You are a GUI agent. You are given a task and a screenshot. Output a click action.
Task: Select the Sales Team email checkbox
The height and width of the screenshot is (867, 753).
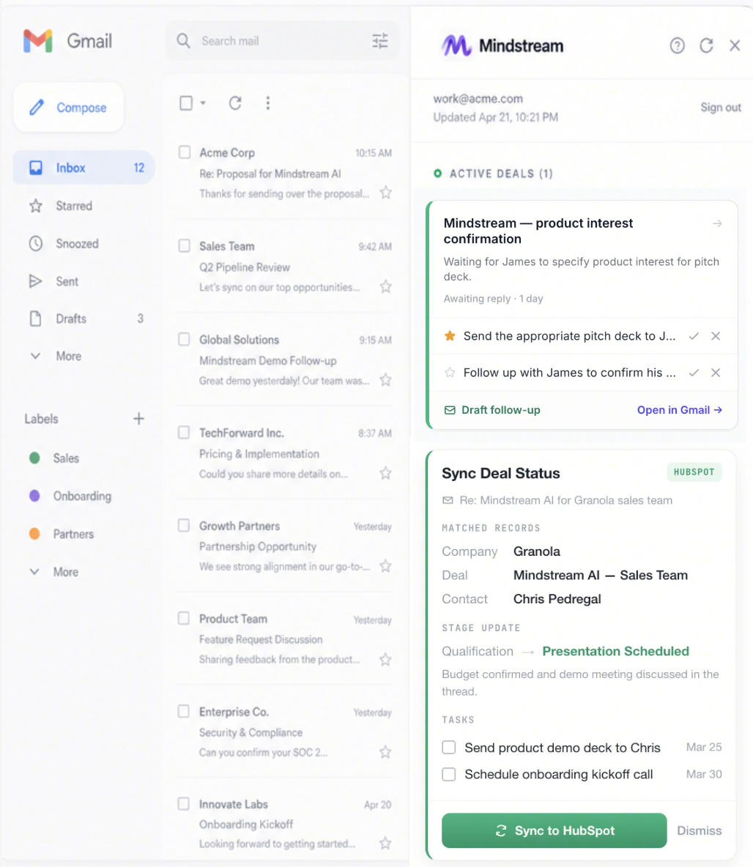pyautogui.click(x=185, y=245)
